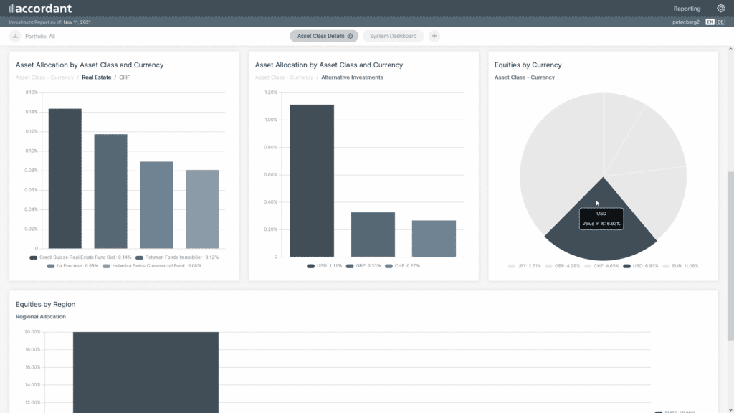Open the settings gear in the top bar

coord(720,8)
